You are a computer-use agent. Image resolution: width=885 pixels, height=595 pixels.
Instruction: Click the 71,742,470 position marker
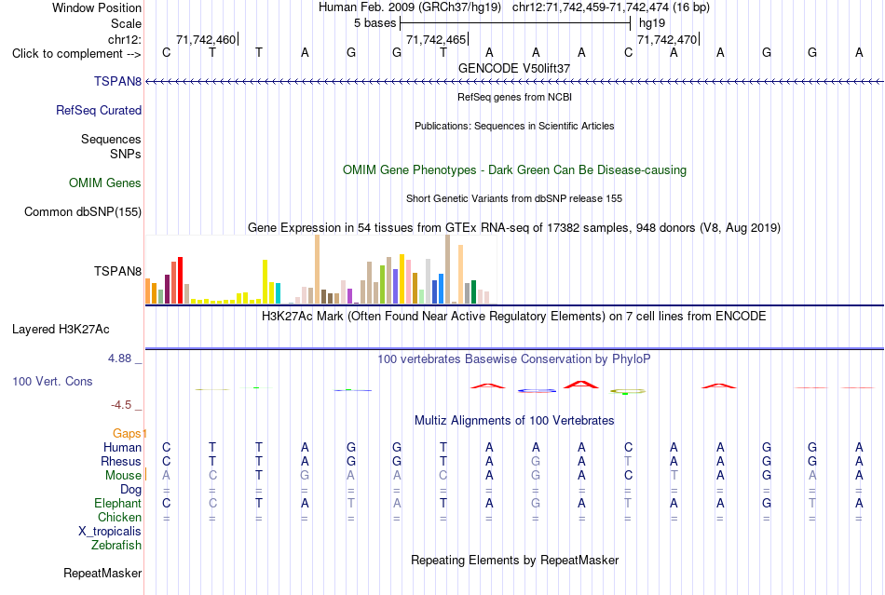coord(668,39)
